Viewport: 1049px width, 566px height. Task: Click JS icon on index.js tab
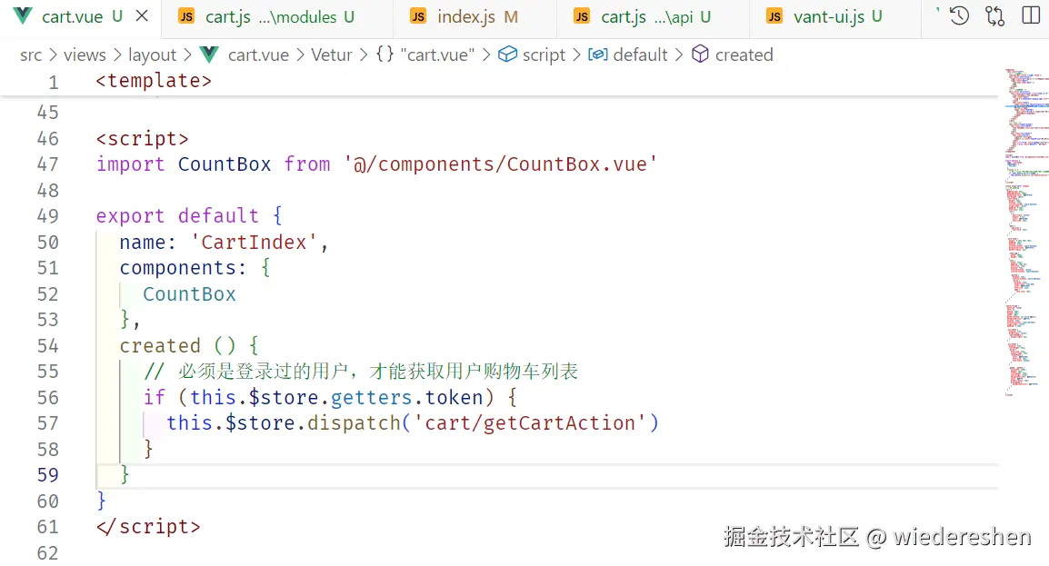click(418, 16)
